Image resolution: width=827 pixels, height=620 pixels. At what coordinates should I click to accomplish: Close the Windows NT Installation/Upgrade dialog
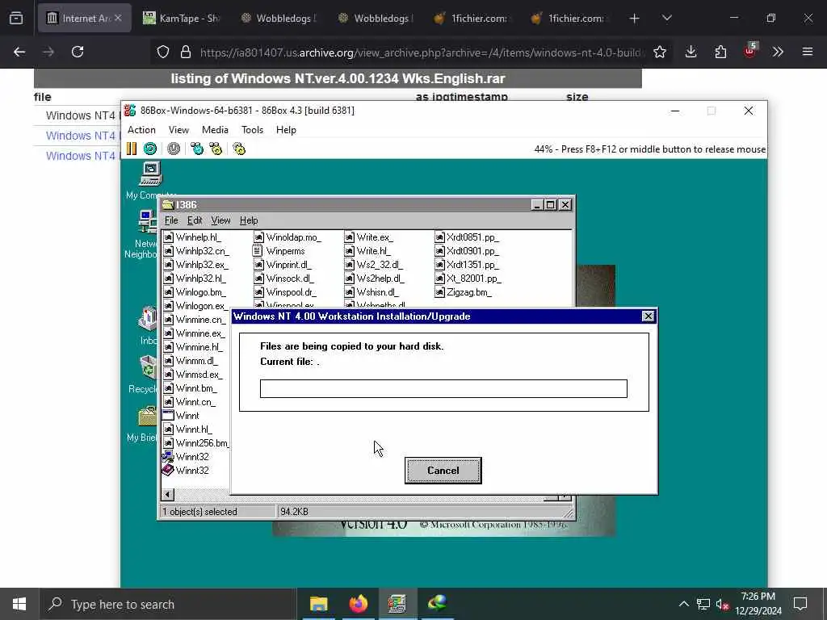[x=649, y=316]
